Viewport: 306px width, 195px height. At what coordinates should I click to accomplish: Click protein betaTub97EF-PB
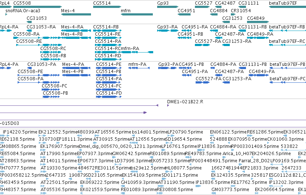tap(287, 64)
